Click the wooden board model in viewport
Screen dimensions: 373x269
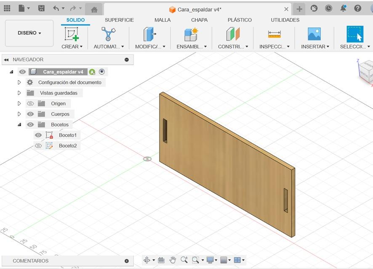[226, 164]
